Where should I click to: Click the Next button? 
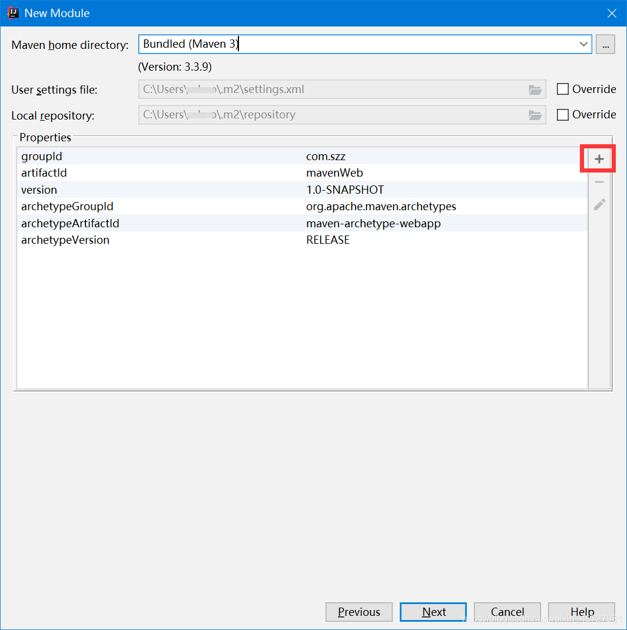pyautogui.click(x=433, y=612)
